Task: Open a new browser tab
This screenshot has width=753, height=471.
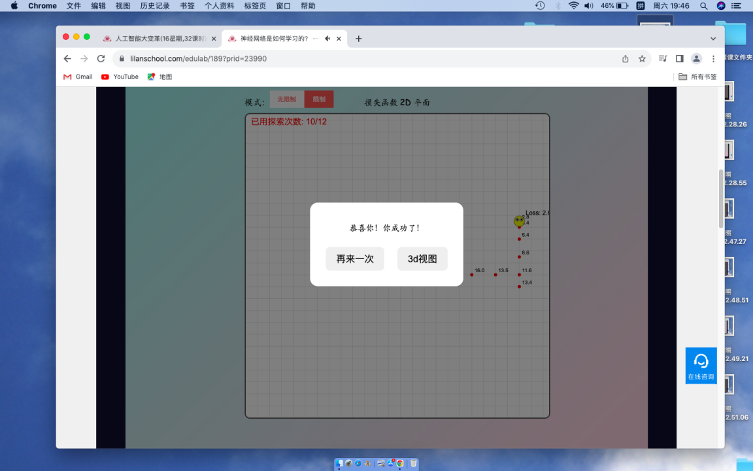Action: [x=358, y=39]
